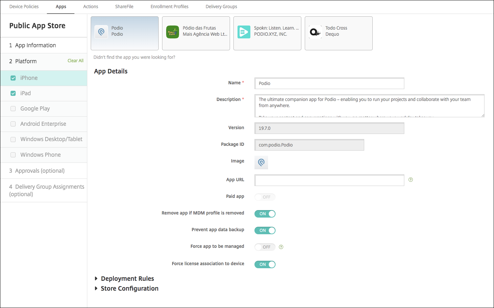
Task: Check the Android Enterprise platform checkbox
Action: (x=13, y=124)
